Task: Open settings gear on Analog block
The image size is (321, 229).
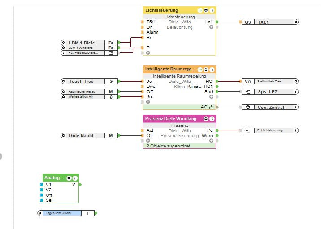Action: (x=69, y=178)
